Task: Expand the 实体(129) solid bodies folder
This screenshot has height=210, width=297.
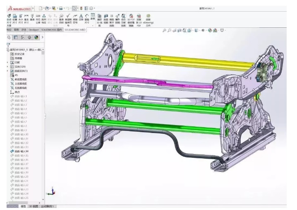Action: pos(7,67)
